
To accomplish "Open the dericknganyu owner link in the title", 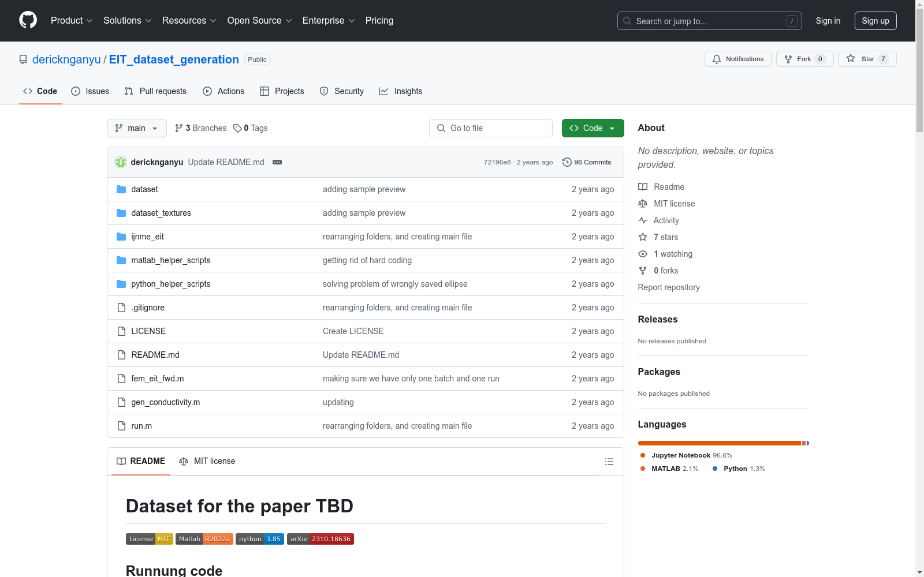I will [66, 59].
